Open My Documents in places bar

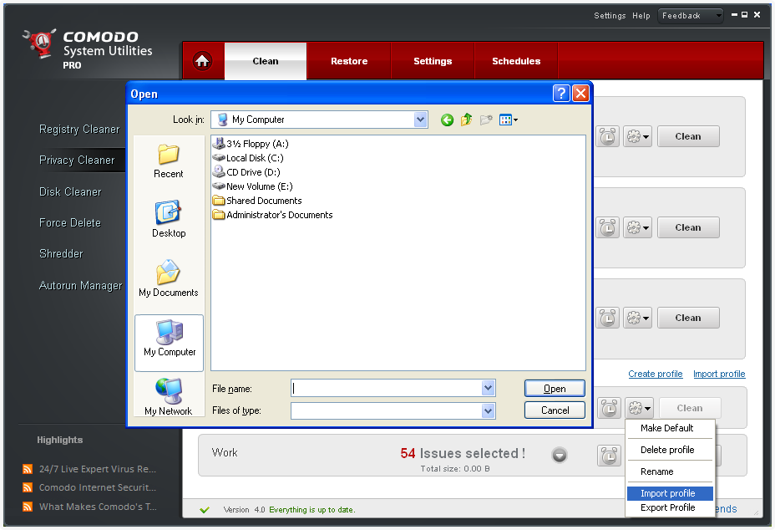(169, 279)
